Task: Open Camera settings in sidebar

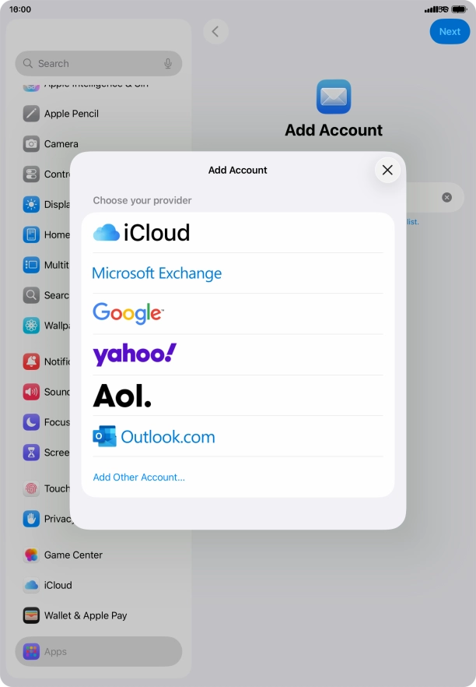Action: coord(61,144)
